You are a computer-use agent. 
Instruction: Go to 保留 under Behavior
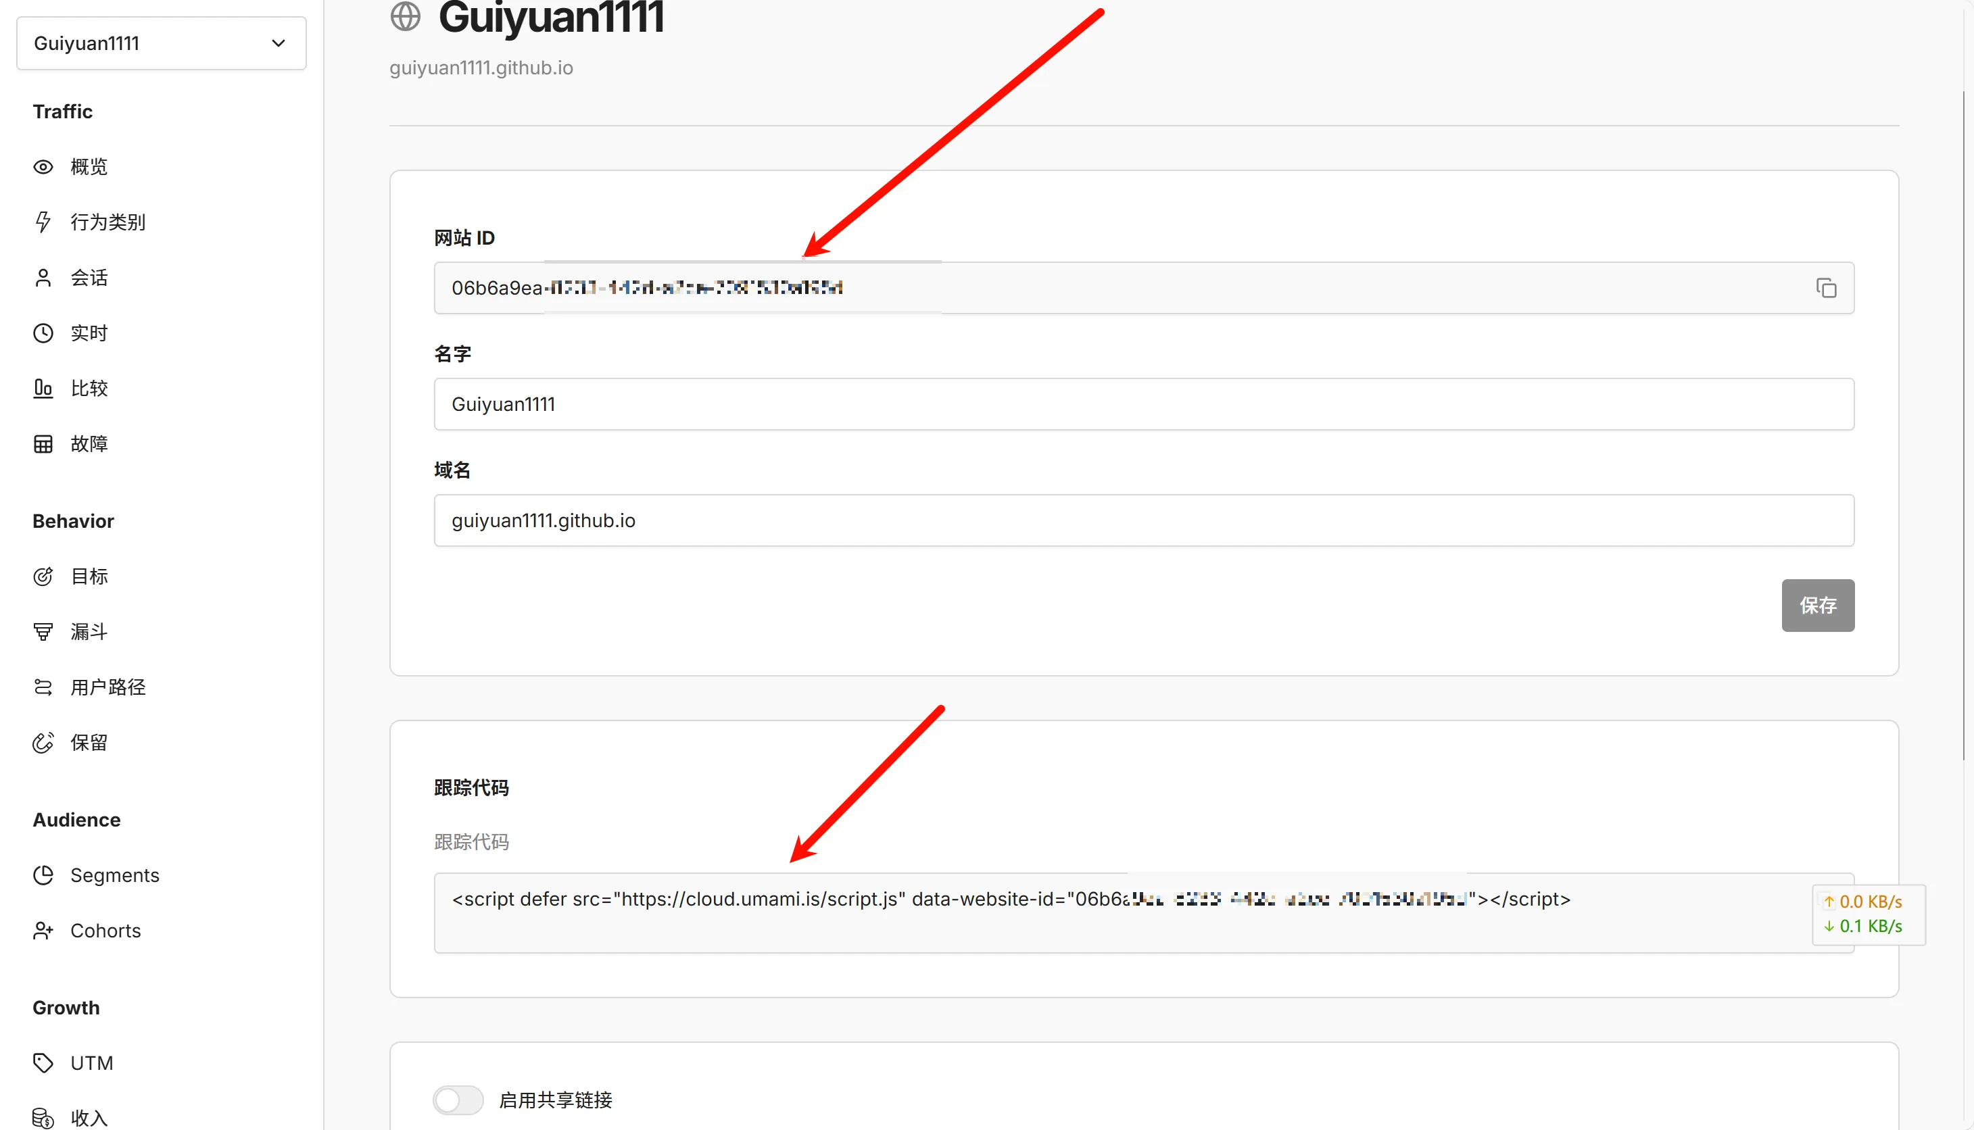[x=89, y=743]
